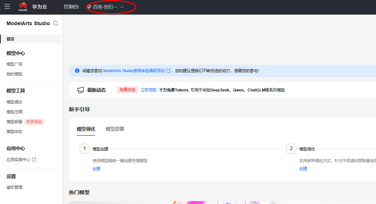
Task: Click 创建 under 模型调优 step
Action: [x=303, y=169]
